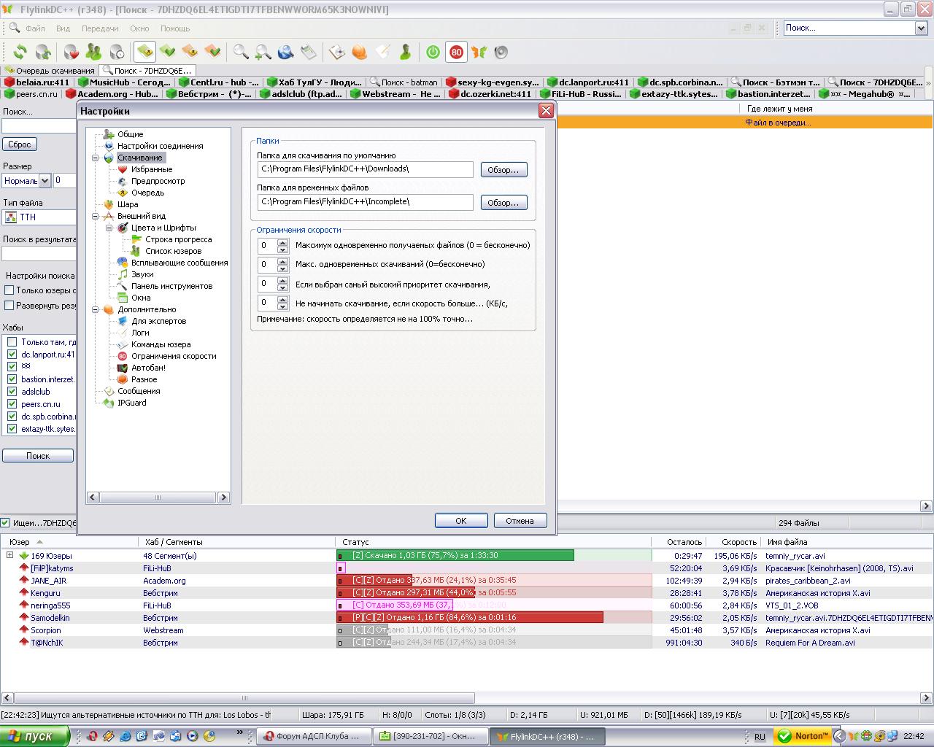Collapse the Дополнительно tree node

coord(95,309)
